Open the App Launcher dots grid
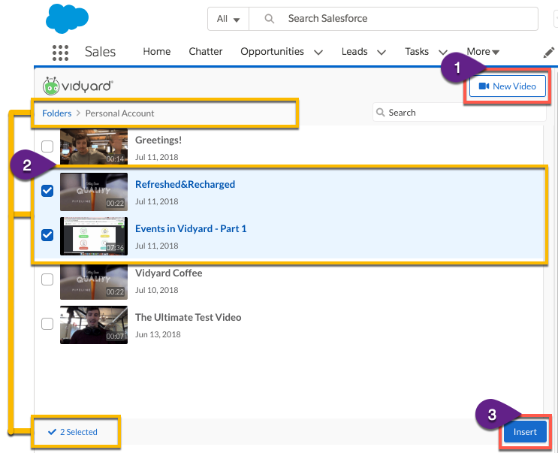Image resolution: width=558 pixels, height=453 pixels. pos(61,53)
